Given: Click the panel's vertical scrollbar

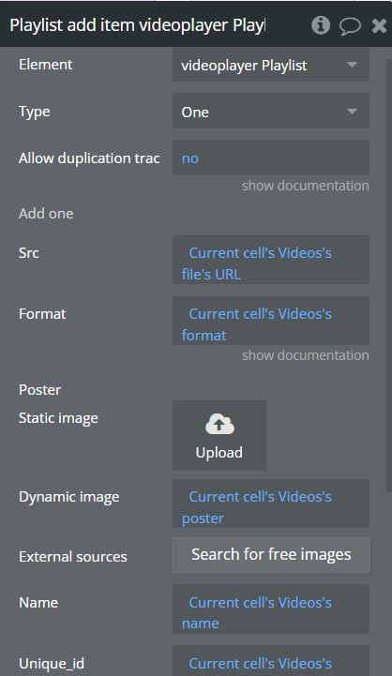Looking at the screenshot, I should coord(388,276).
